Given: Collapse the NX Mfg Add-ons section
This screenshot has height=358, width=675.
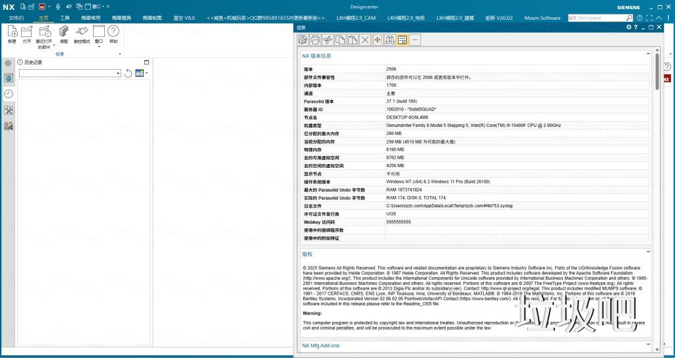Looking at the screenshot, I should point(649,344).
